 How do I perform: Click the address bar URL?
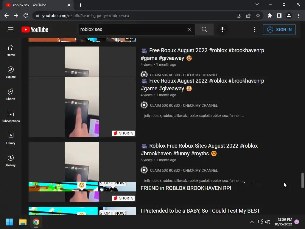tap(85, 16)
